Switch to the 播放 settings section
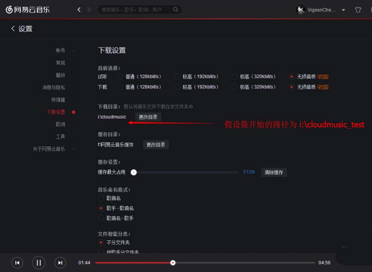This screenshot has height=272, width=372. [61, 75]
